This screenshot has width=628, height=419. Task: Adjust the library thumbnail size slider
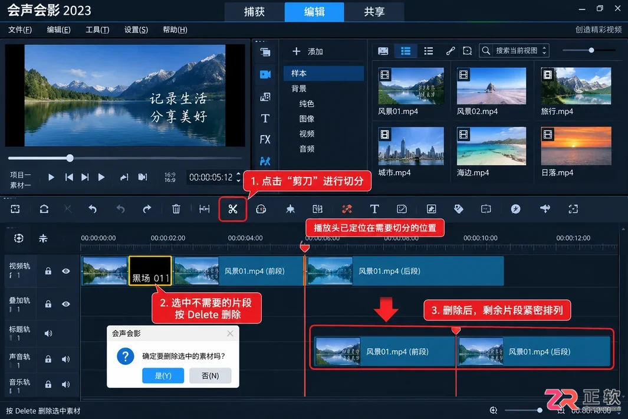coord(591,50)
